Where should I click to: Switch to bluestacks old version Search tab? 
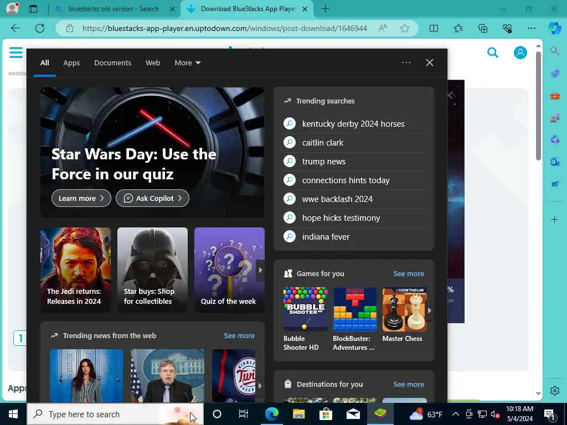coord(113,9)
